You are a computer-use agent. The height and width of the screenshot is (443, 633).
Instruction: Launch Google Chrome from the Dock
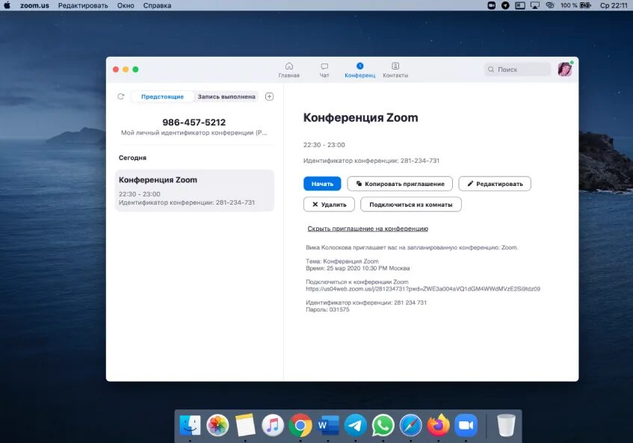300,425
